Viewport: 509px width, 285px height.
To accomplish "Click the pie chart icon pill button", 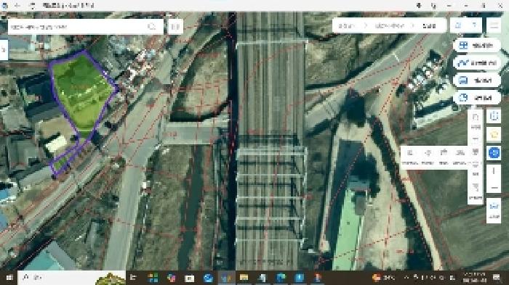I will [476, 97].
